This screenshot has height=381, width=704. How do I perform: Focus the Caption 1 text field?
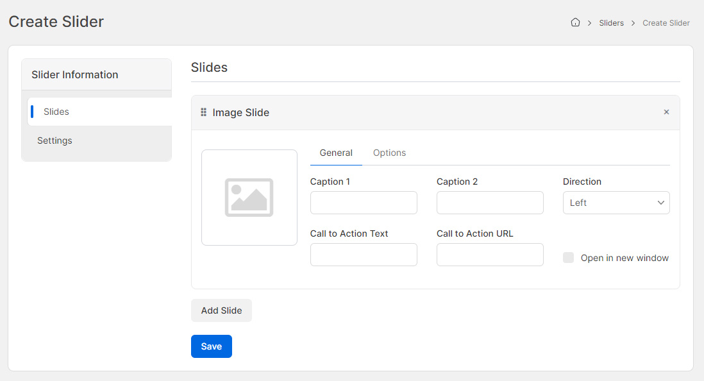tap(364, 203)
